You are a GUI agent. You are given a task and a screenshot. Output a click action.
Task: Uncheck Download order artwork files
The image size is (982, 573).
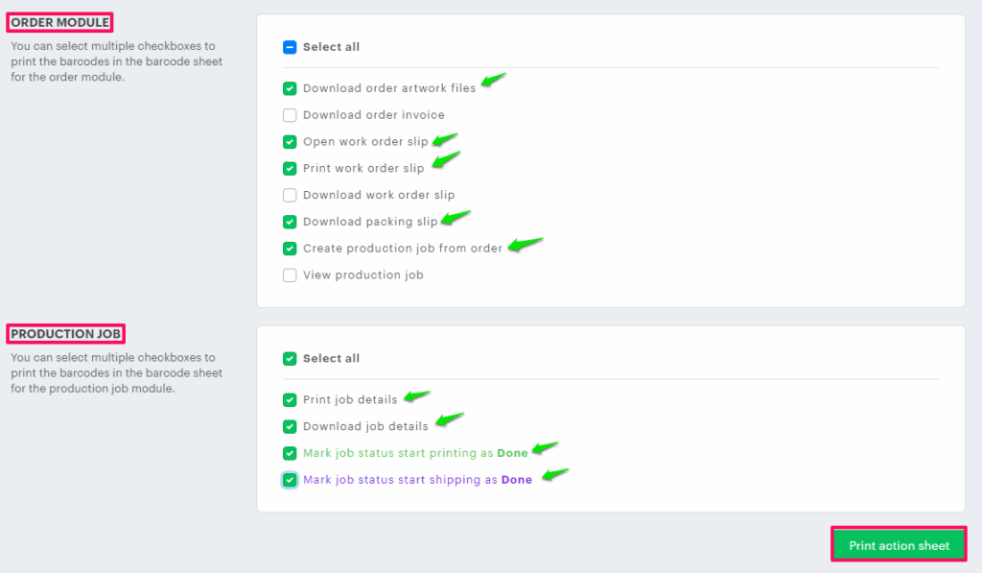[290, 88]
